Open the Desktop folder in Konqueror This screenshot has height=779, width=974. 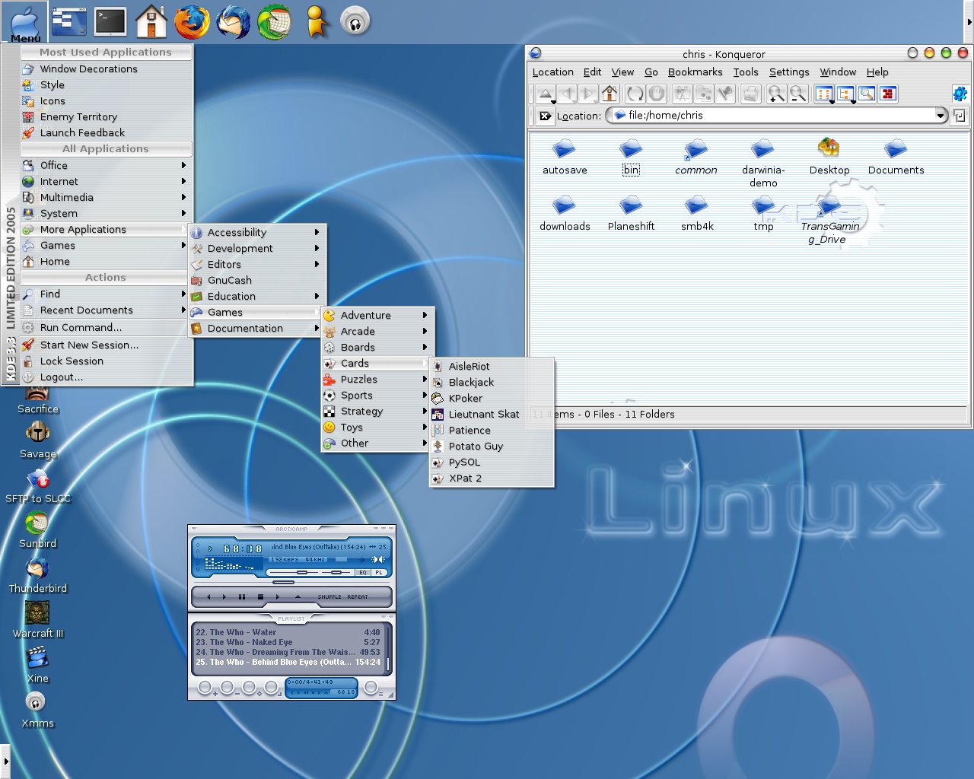(829, 157)
